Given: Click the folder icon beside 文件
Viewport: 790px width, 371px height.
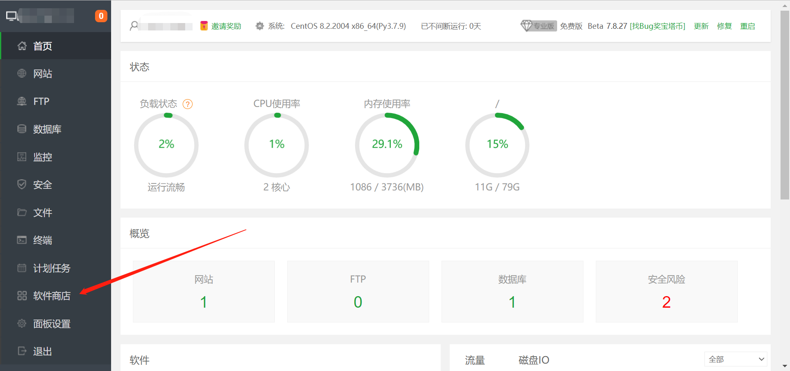Looking at the screenshot, I should (22, 212).
